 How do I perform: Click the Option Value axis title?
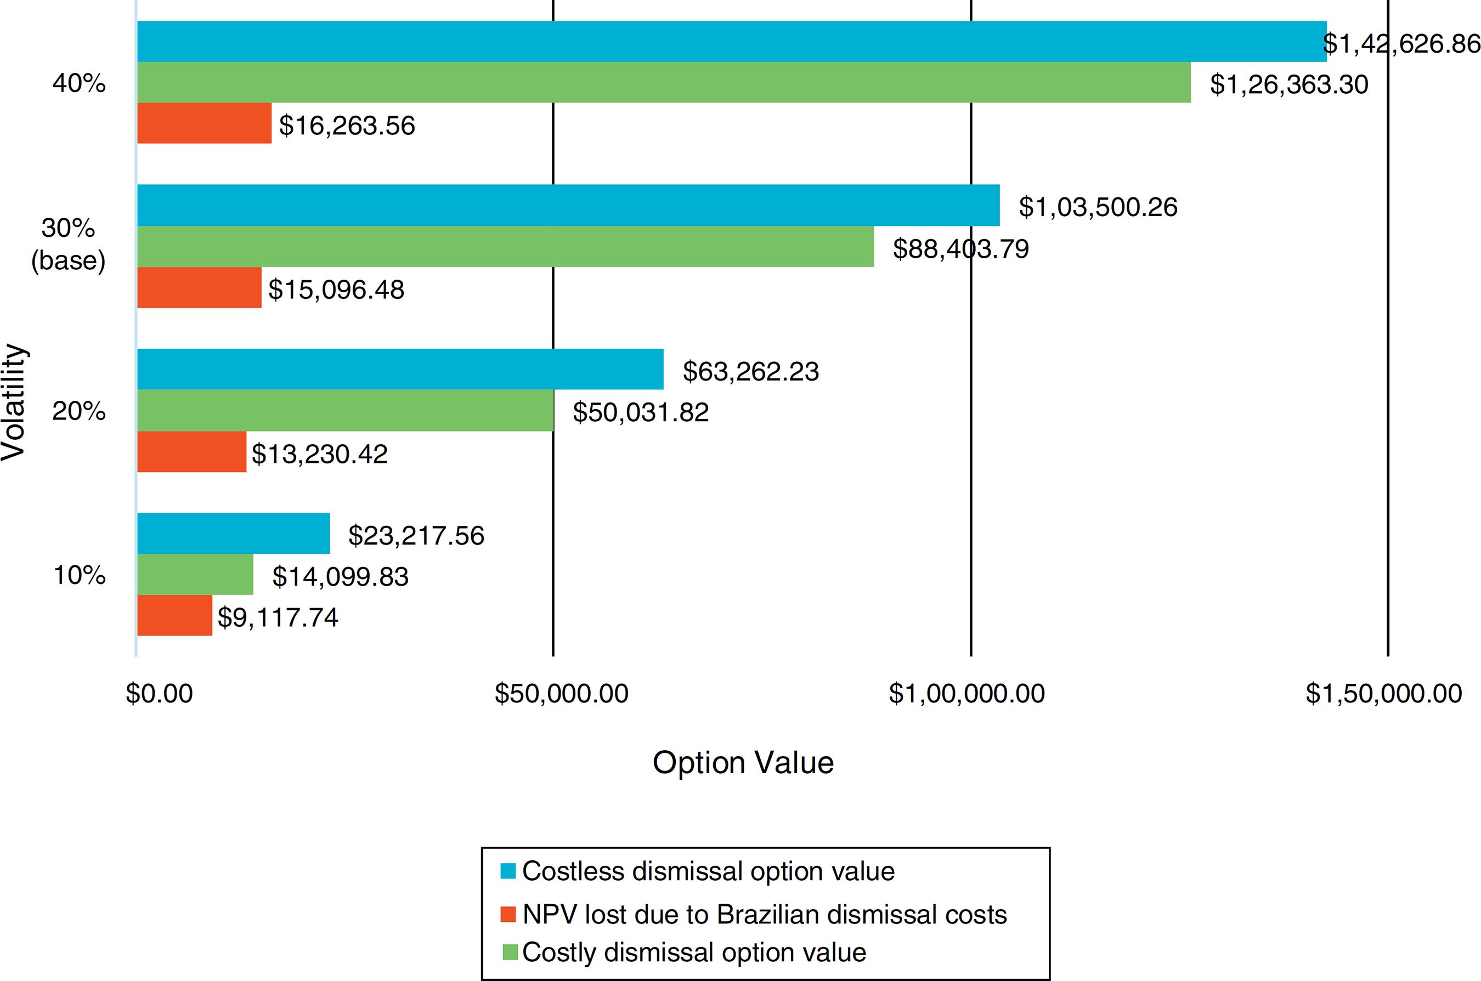coord(743,763)
